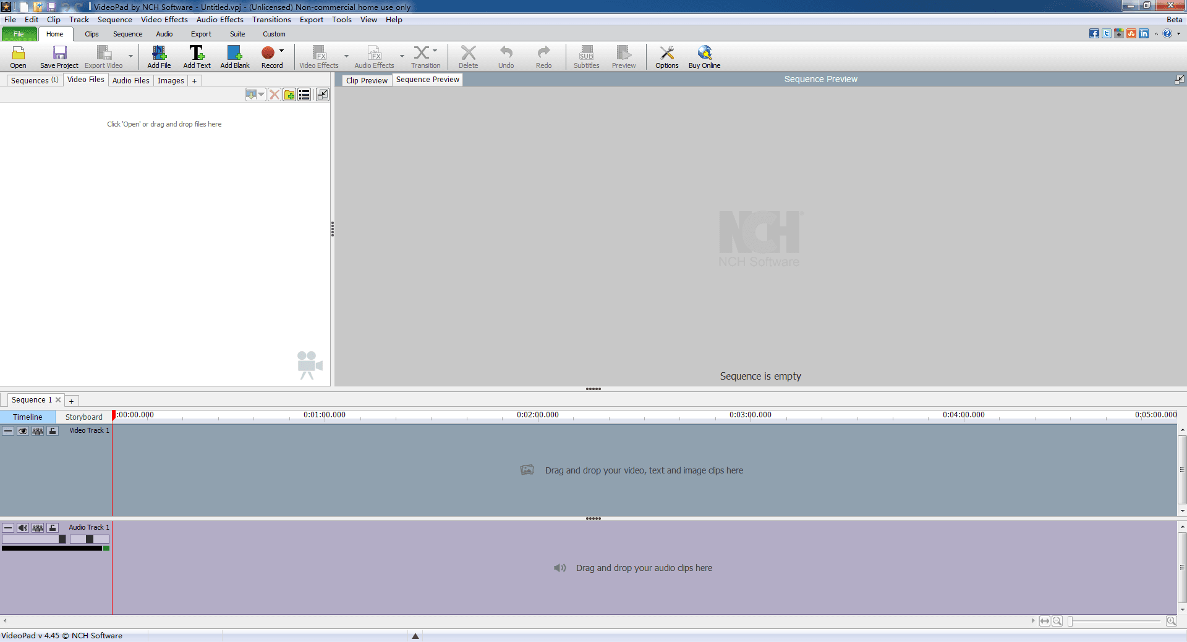This screenshot has width=1187, height=642.
Task: Insert a blank clip with Add Blank
Action: pos(235,57)
